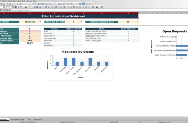Click the Clear Direct Formatting icon
Image resolution: width=188 pixels, height=123 pixels.
point(20,4)
